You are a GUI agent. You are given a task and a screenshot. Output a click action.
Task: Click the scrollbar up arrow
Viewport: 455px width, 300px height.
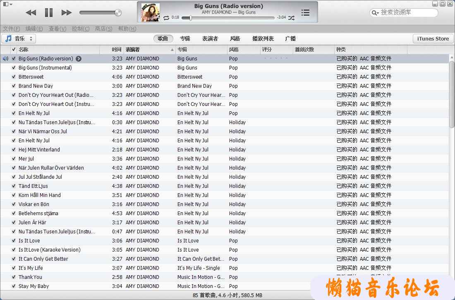(452, 58)
